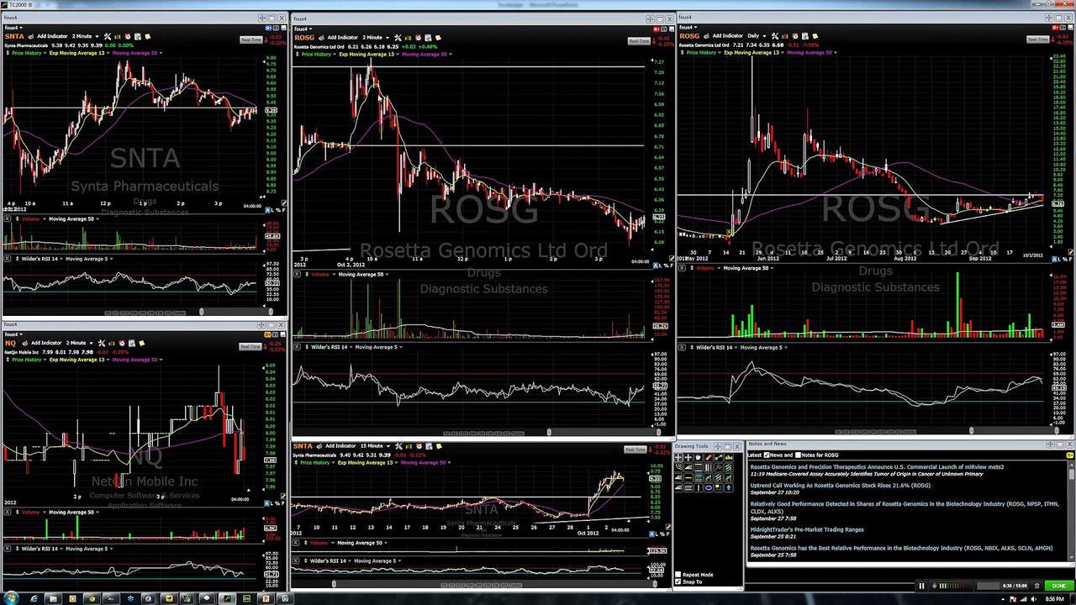Toggle the 'News and' checkbox
Image resolution: width=1076 pixels, height=605 pixels.
(766, 455)
